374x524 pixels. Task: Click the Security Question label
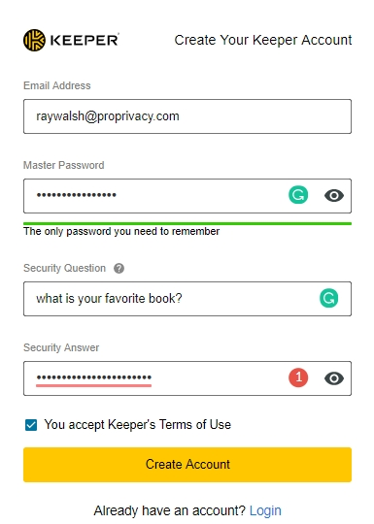[x=64, y=268]
